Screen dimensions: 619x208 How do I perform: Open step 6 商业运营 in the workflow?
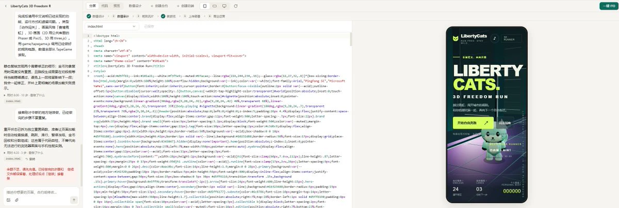(216, 16)
